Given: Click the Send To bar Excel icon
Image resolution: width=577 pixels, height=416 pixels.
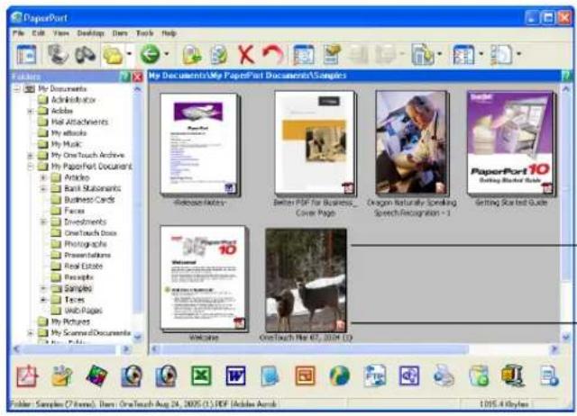Looking at the screenshot, I should (201, 375).
